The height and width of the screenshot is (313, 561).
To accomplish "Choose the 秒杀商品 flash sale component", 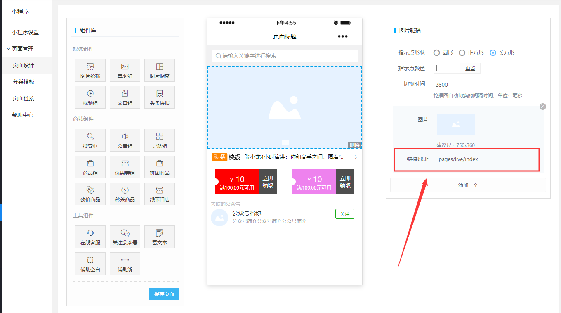I will click(x=125, y=194).
